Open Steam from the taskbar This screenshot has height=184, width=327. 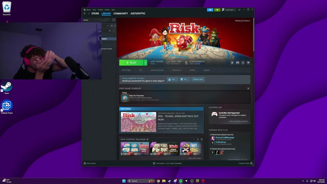point(169,181)
